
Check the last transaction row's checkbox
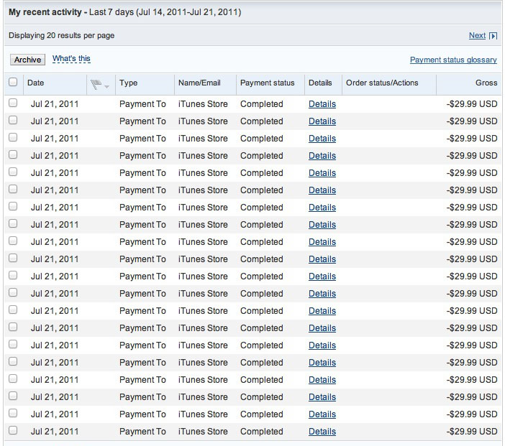point(13,430)
